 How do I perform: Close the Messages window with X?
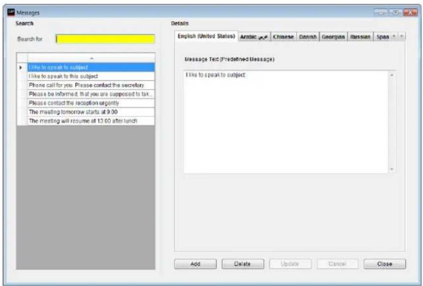pyautogui.click(x=410, y=13)
